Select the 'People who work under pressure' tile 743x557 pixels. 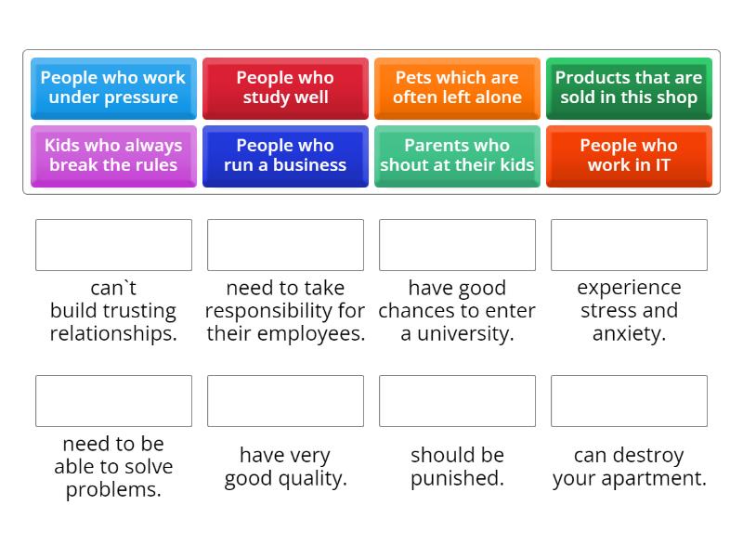(x=113, y=88)
